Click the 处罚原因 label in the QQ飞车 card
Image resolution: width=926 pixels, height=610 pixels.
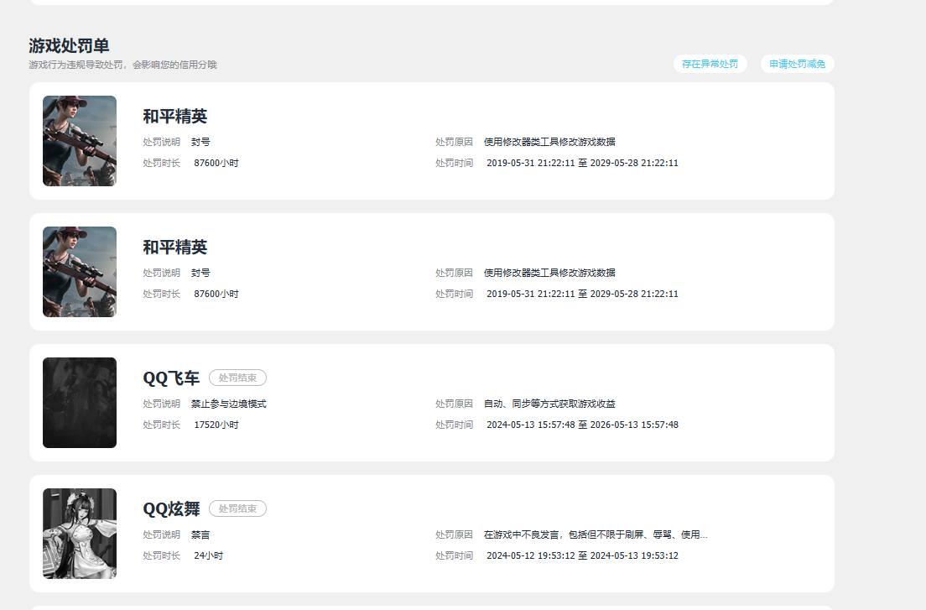[454, 404]
